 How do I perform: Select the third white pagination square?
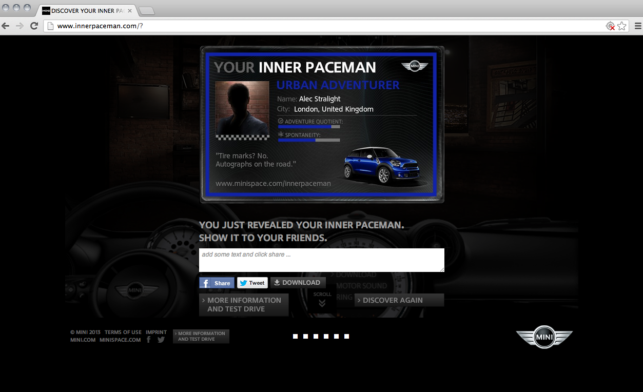pos(316,337)
